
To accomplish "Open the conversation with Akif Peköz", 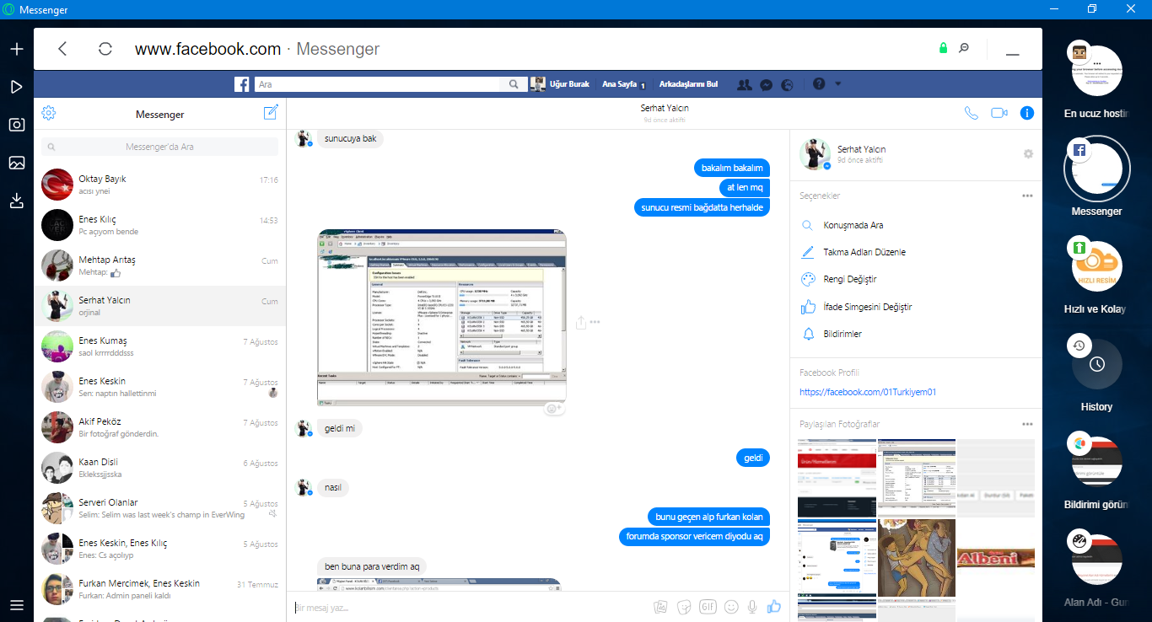I will click(x=160, y=426).
